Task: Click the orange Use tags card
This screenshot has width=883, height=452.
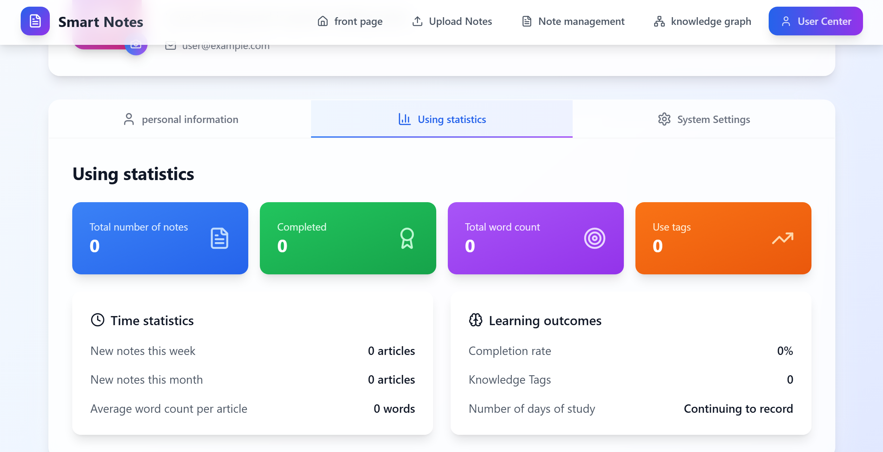Action: pyautogui.click(x=723, y=238)
